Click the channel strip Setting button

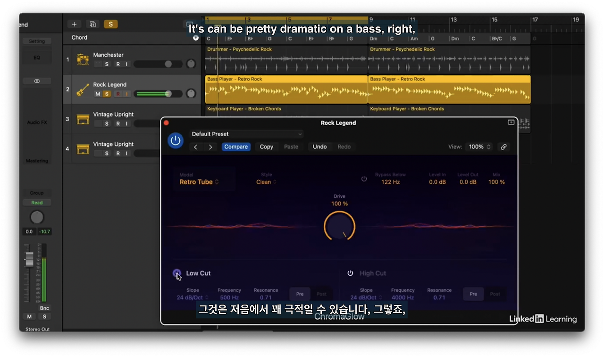37,41
